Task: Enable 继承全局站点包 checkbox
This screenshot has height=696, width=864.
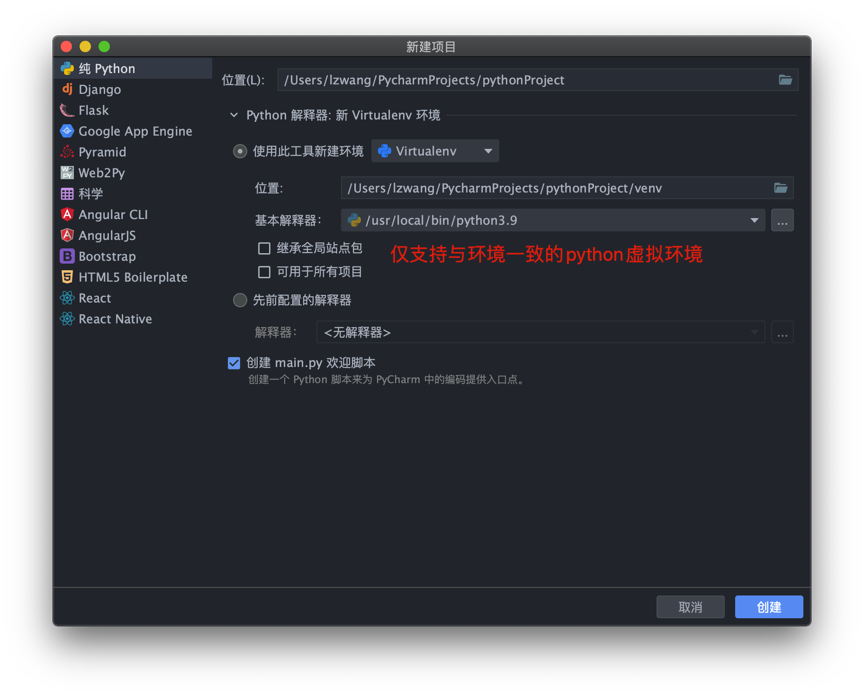Action: [264, 248]
